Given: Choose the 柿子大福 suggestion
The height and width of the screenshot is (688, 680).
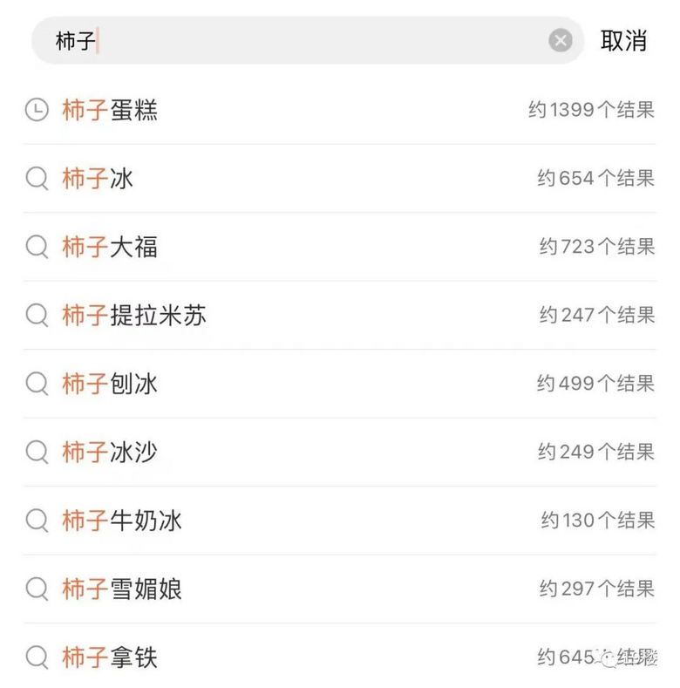Looking at the screenshot, I should pos(340,247).
